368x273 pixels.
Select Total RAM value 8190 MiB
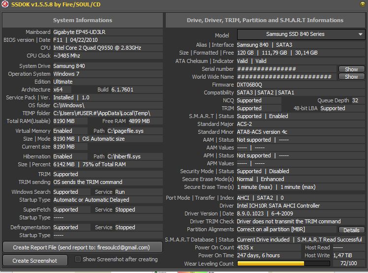(x=64, y=121)
